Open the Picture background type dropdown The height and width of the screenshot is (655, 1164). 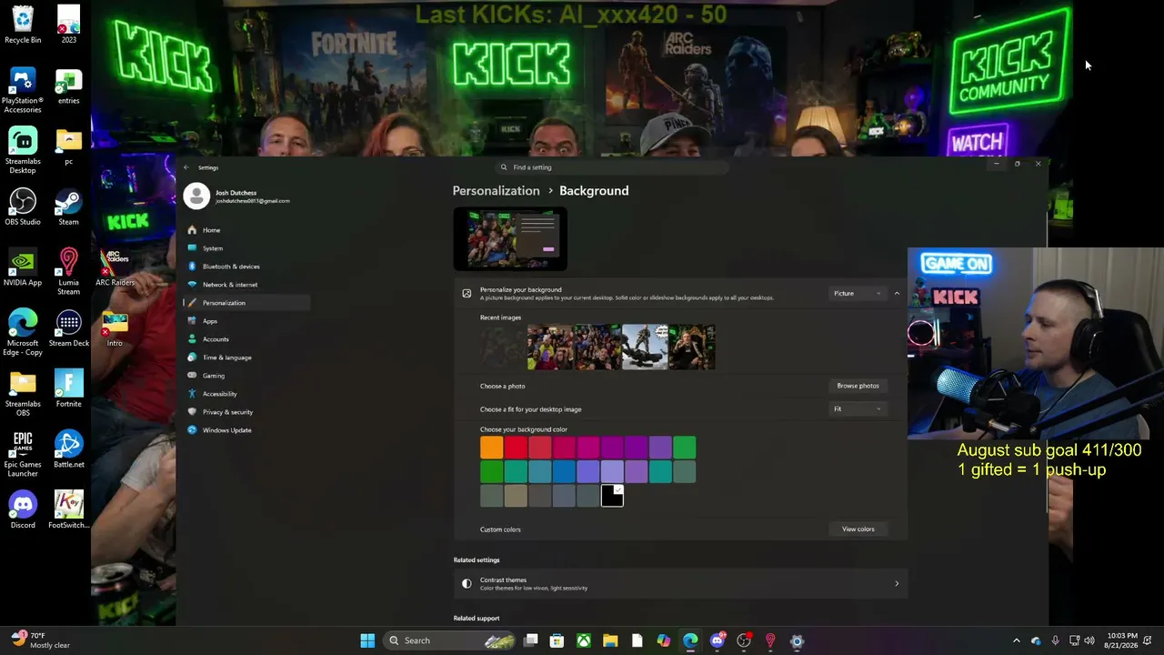[857, 294]
